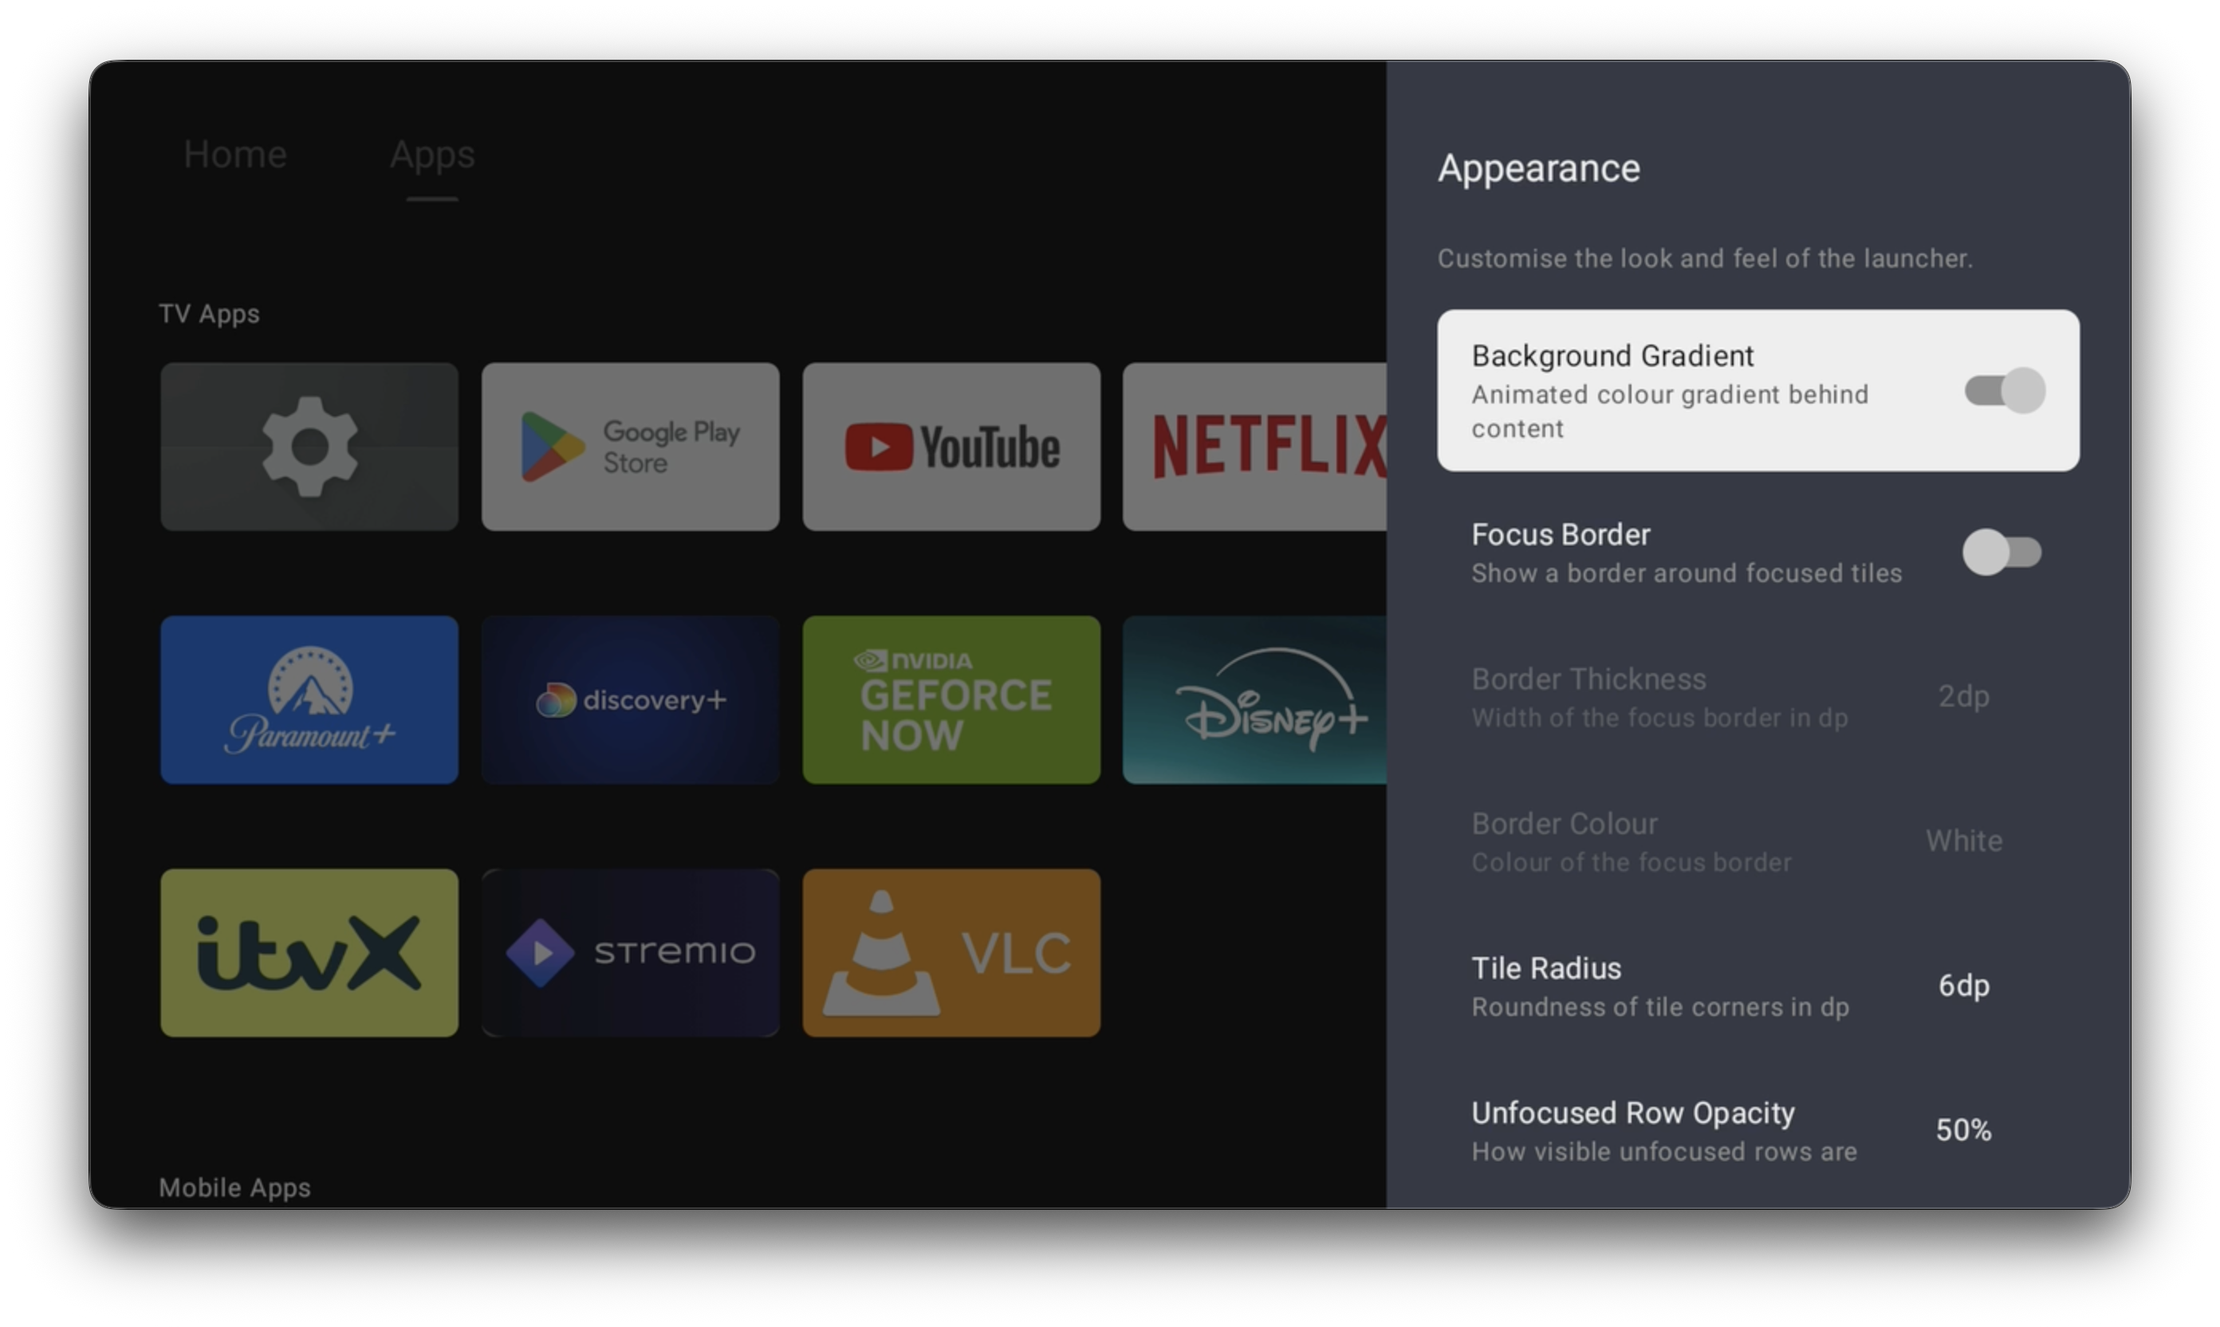Disable the Background Gradient toggle
The width and height of the screenshot is (2220, 1327).
[x=2004, y=390]
